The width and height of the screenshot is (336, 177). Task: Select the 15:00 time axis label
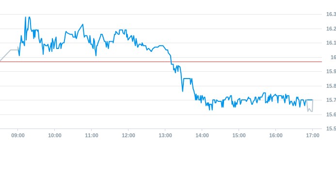[239, 135]
